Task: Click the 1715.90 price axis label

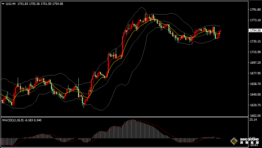Action: (x=255, y=52)
